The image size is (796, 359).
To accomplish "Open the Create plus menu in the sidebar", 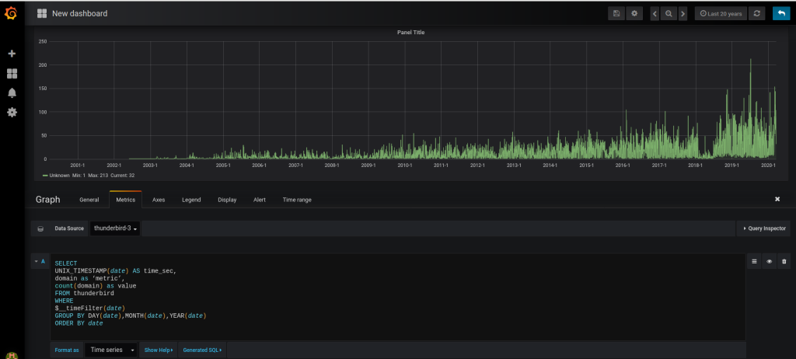I will (x=12, y=54).
